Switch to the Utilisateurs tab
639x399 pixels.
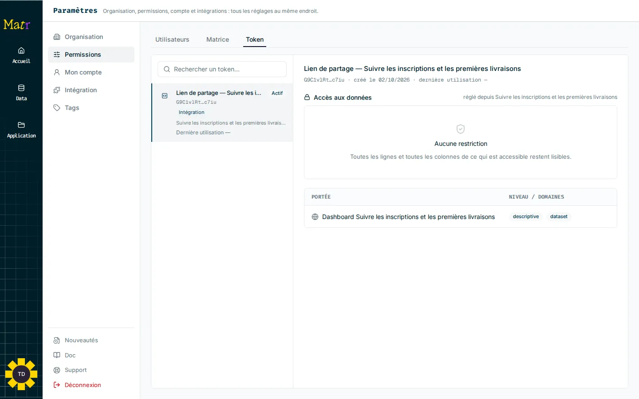coord(172,39)
